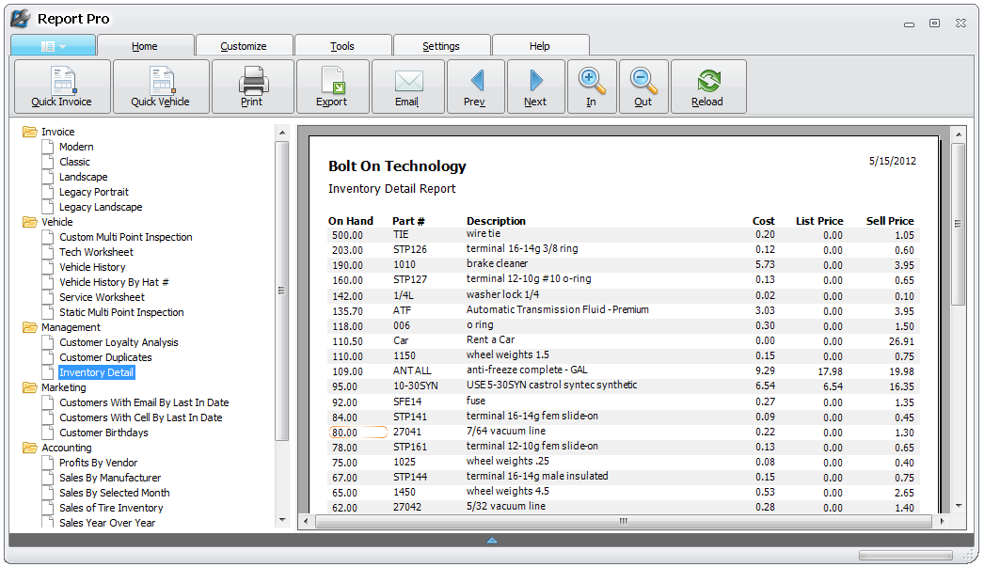The height and width of the screenshot is (567, 984).
Task: Open Customer Birthdays report
Action: tap(104, 433)
